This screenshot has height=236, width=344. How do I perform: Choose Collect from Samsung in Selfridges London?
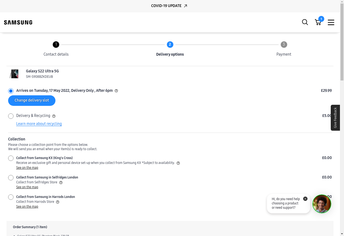(11, 178)
